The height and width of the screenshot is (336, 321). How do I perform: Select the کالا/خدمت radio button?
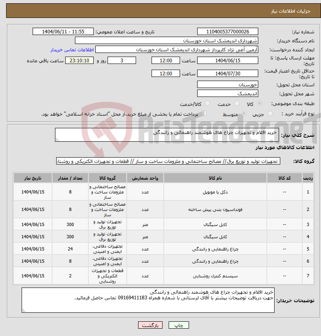[207, 103]
